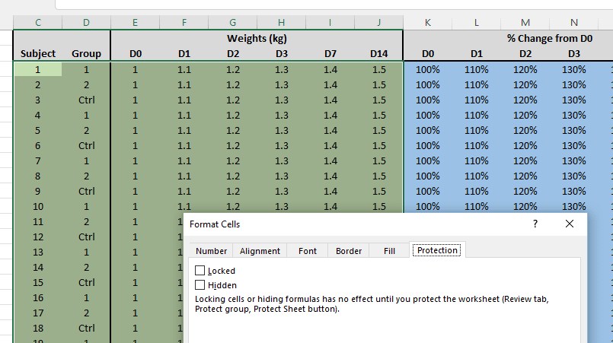
Task: Select column M header
Action: coord(525,23)
